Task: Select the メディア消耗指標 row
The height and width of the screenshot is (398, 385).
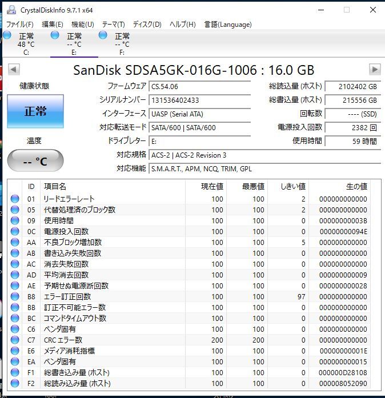Action: pos(189,351)
